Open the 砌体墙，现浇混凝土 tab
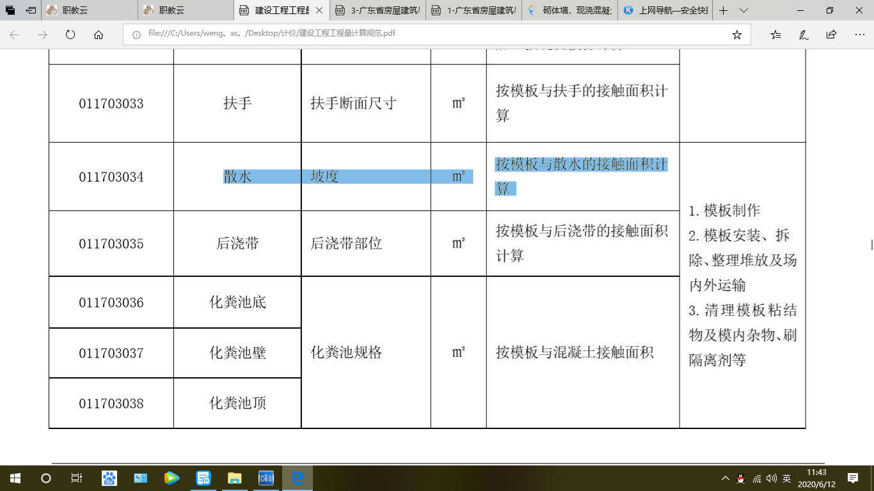This screenshot has width=874, height=491. tap(569, 10)
